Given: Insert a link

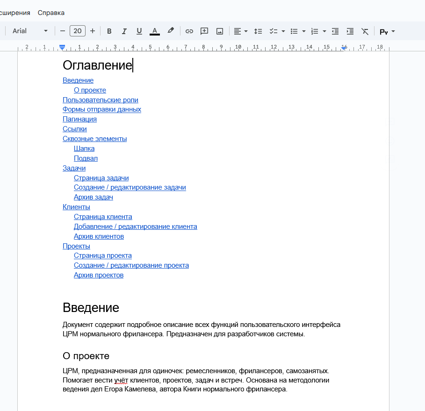Looking at the screenshot, I should tap(189, 31).
